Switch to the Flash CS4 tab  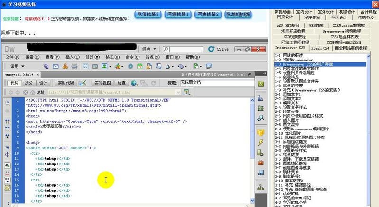(320, 48)
